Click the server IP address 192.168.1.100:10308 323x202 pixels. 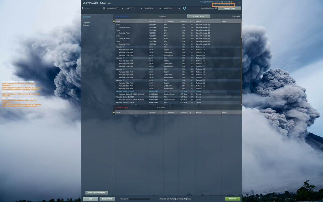pos(222,5)
